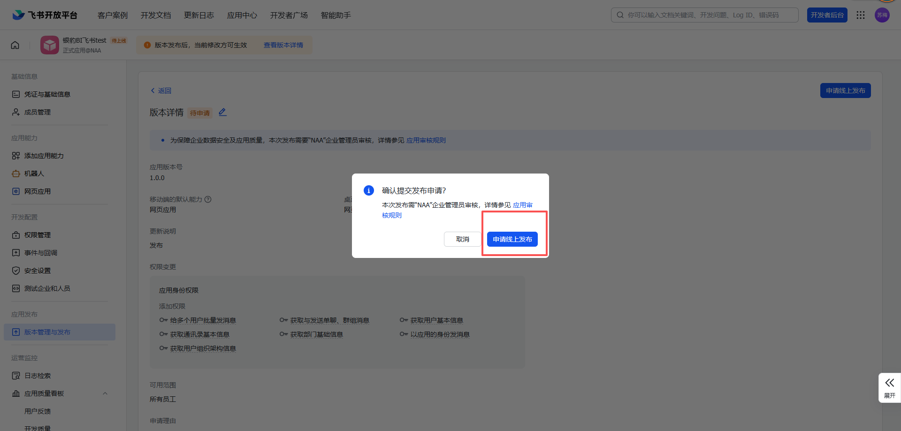The width and height of the screenshot is (901, 431).
Task: Open 权限管理 in the sidebar
Action: click(x=38, y=235)
